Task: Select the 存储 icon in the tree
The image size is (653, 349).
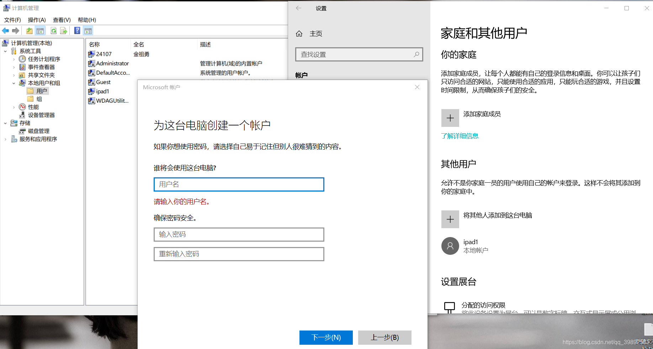Action: [14, 123]
